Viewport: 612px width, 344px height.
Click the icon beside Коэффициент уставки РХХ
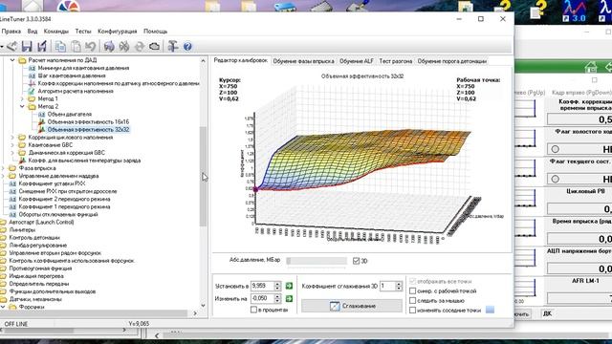point(12,183)
